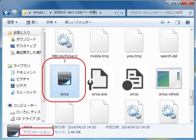Open the 共有 menu
Screen dimensions: 196x140
pyautogui.click(x=52, y=22)
